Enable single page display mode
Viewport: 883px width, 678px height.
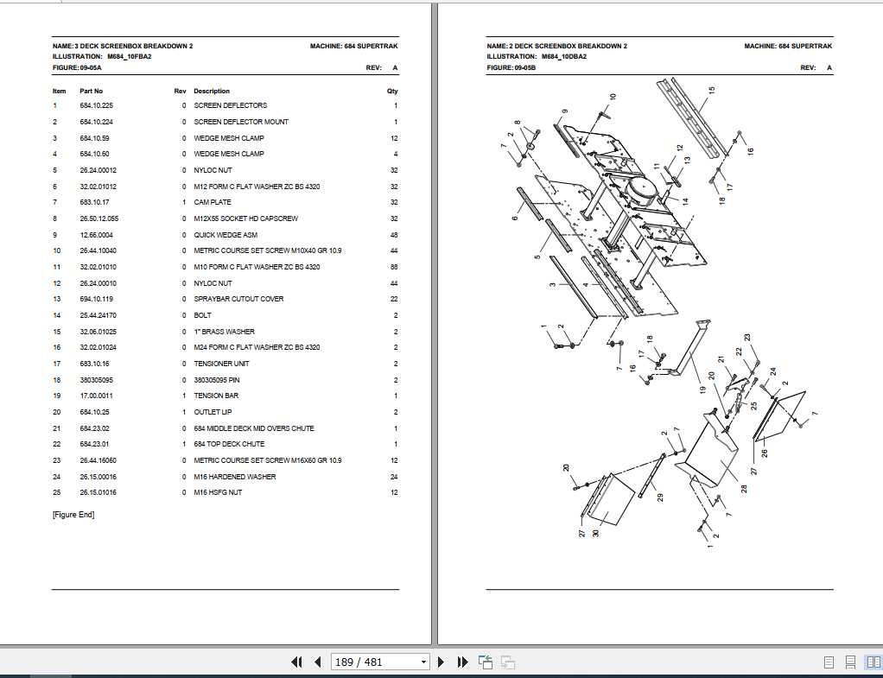coord(829,662)
